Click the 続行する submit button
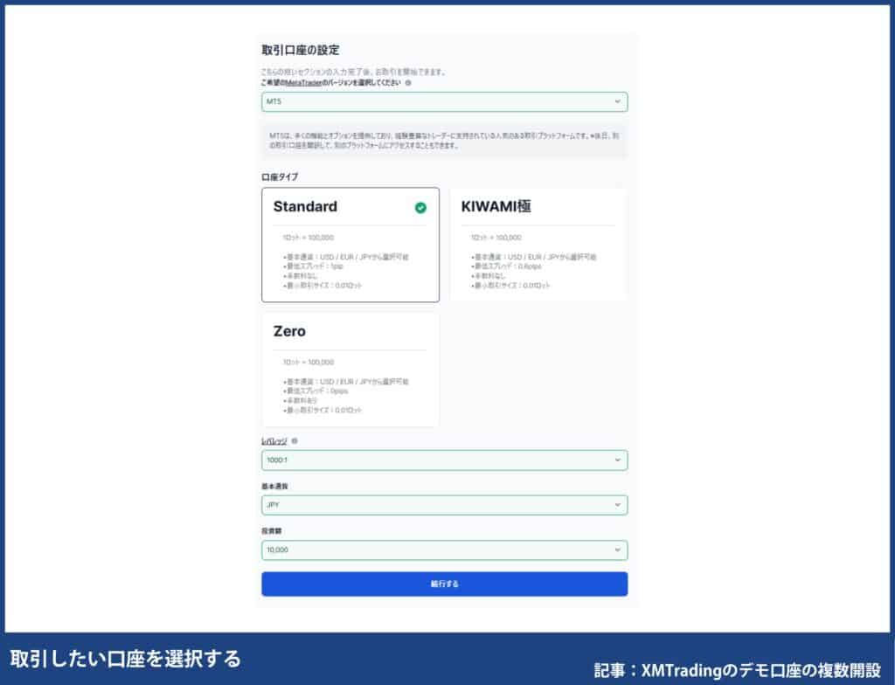The image size is (895, 685). [x=444, y=583]
